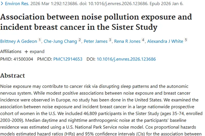Click affiliation superscript 5 after White
Screen dimensions: 205x136
(186, 40)
